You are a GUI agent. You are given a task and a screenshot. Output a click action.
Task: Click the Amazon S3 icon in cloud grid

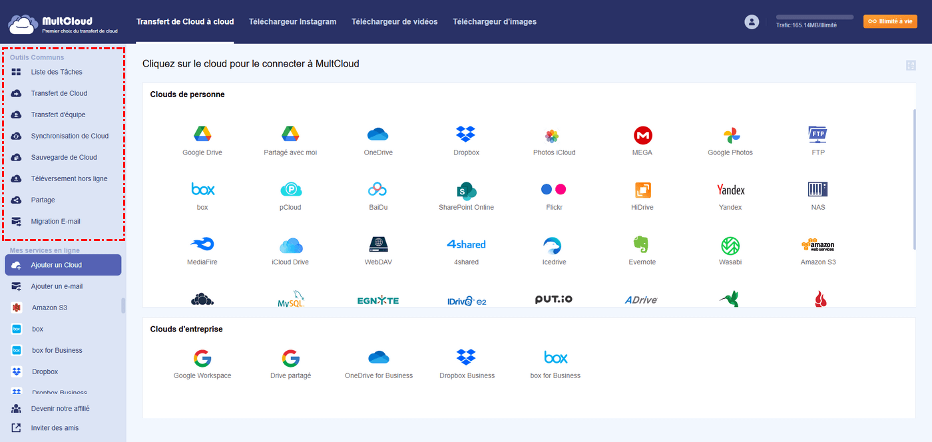coord(817,244)
